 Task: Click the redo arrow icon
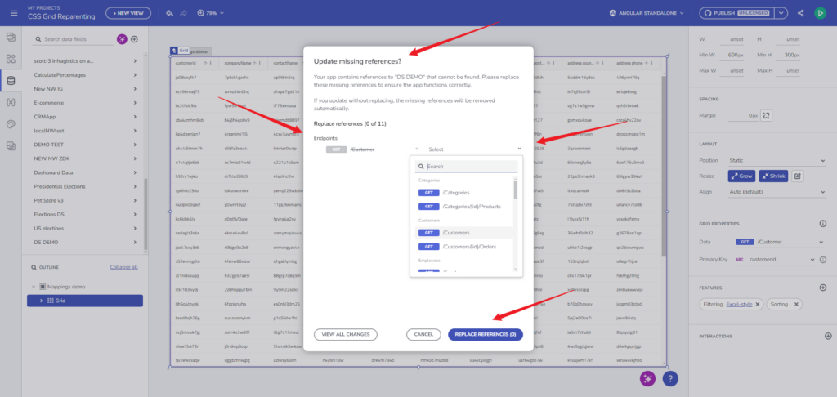pos(184,13)
